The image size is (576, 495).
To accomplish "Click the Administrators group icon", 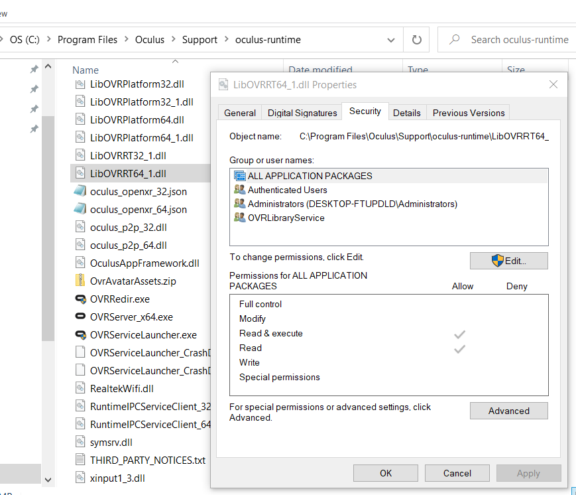I will pos(240,204).
